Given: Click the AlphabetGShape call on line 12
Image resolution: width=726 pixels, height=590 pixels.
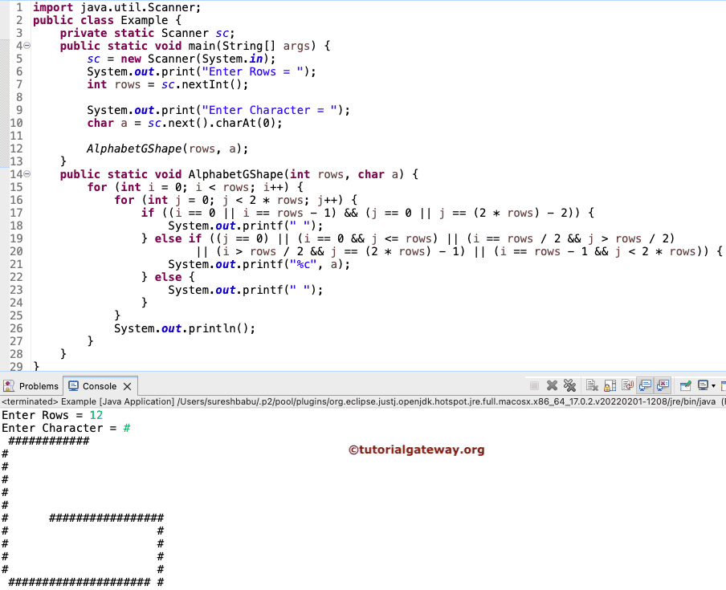Looking at the screenshot, I should (x=167, y=149).
